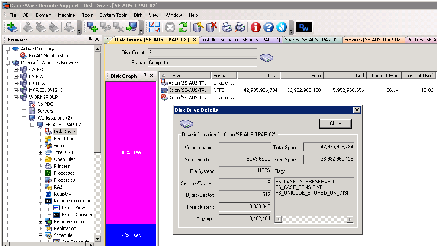Viewport: 437px width, 246px height.
Task: Click the Add Machine icon with green plus
Action: 92,27
